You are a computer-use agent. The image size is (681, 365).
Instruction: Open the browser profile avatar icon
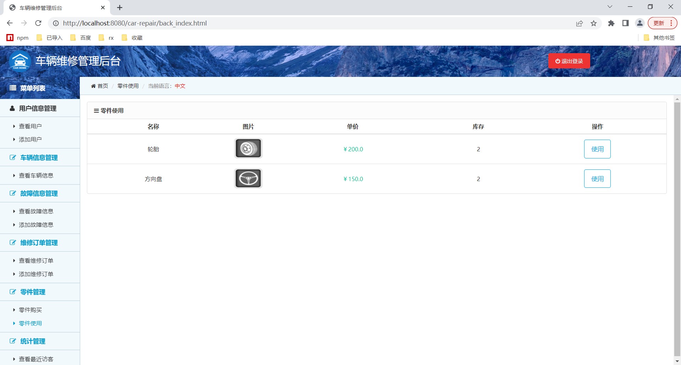pos(640,23)
